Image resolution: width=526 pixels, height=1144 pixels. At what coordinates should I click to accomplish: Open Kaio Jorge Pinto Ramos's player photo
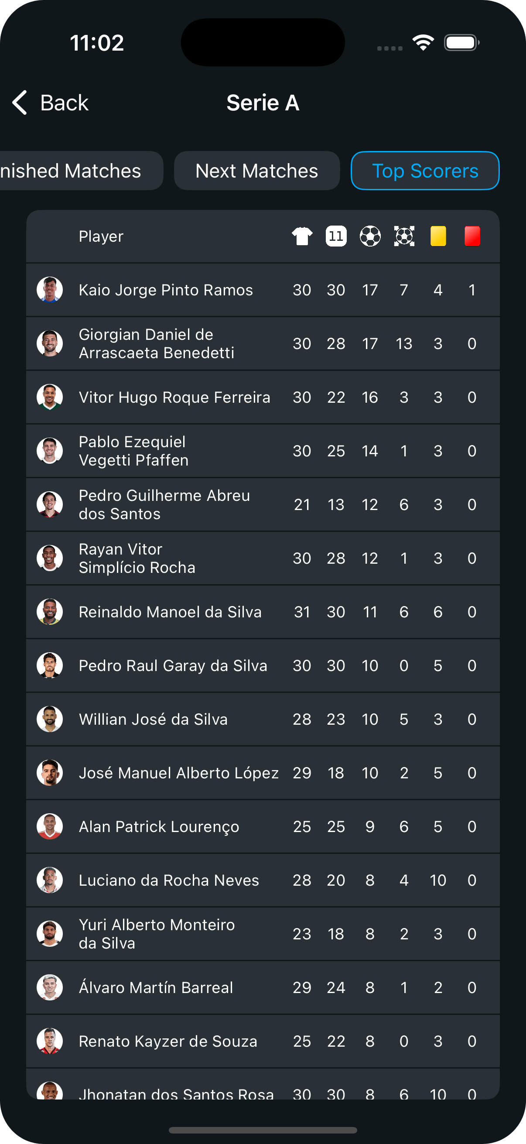point(50,290)
